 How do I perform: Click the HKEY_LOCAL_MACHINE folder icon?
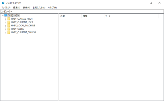pos(9,26)
